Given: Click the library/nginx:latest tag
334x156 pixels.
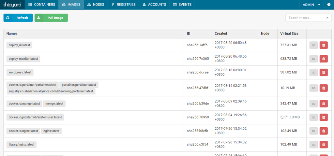Looking at the screenshot, I should [x=22, y=145].
